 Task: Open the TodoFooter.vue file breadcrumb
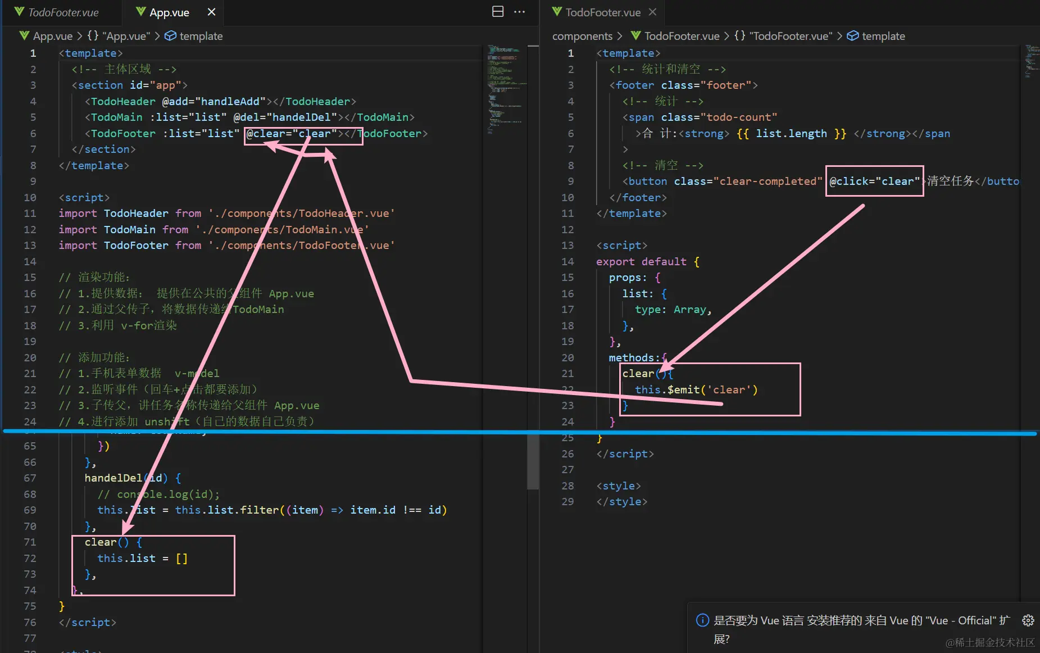point(682,36)
